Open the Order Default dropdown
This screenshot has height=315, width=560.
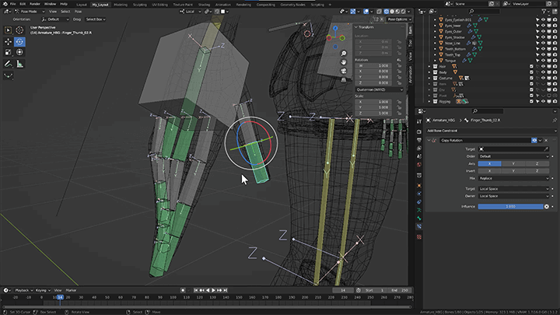tap(513, 156)
